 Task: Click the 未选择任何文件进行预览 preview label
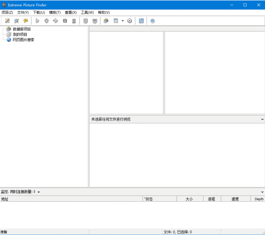[x=111, y=119]
